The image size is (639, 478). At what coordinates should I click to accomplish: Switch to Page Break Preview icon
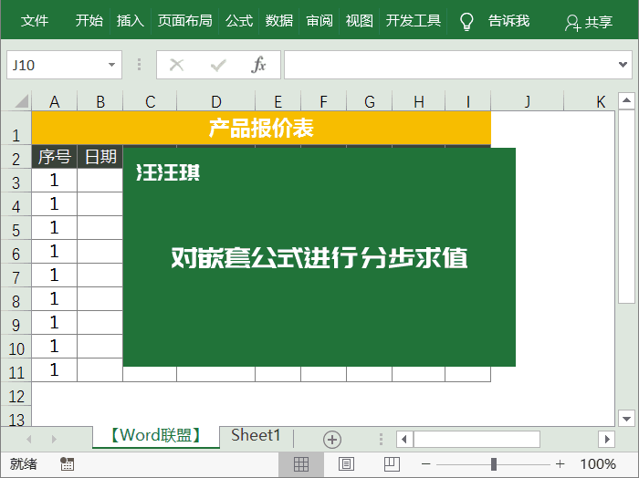pos(392,463)
